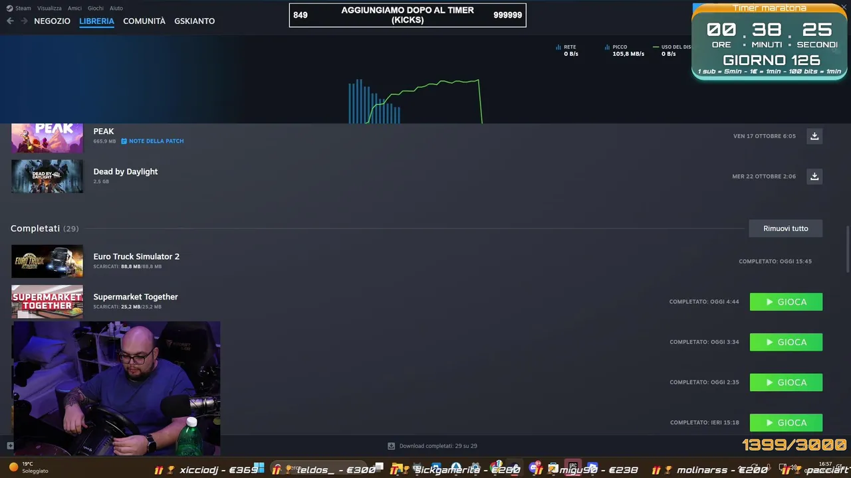The image size is (851, 478).
Task: Click the add game plus icon
Action: 10,445
